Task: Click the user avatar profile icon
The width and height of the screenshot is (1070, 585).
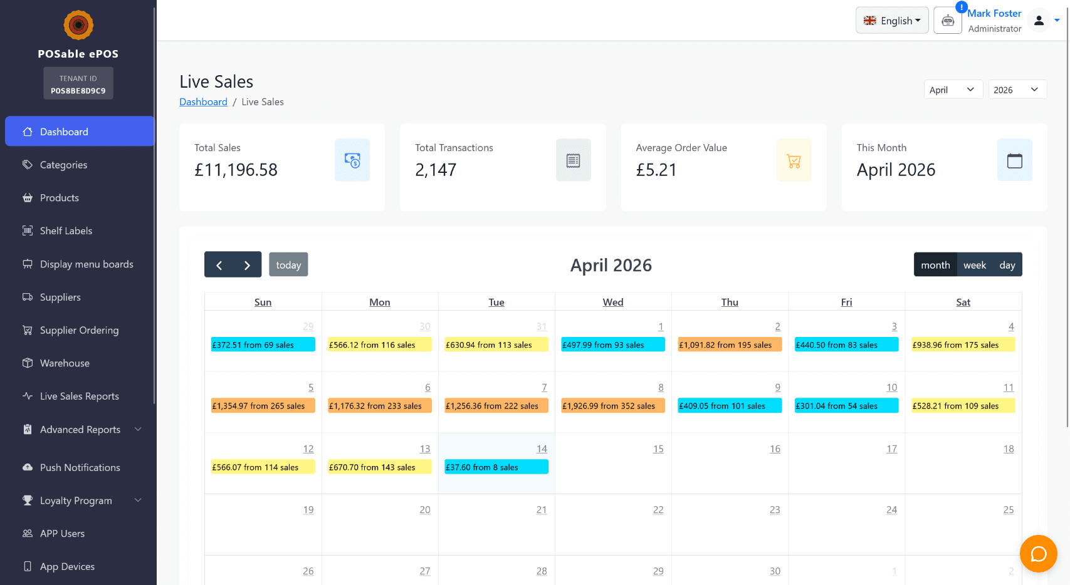Action: tap(1039, 21)
